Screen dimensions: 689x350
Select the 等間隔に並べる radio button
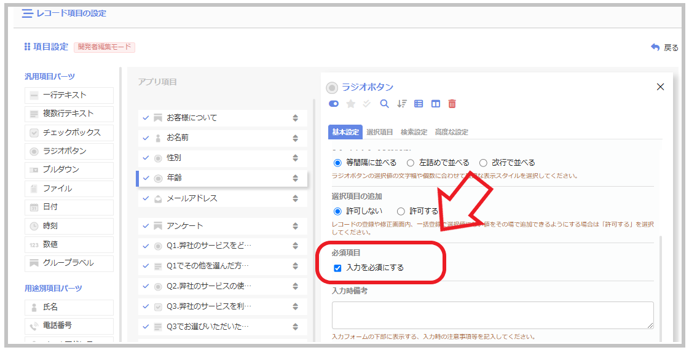[337, 163]
